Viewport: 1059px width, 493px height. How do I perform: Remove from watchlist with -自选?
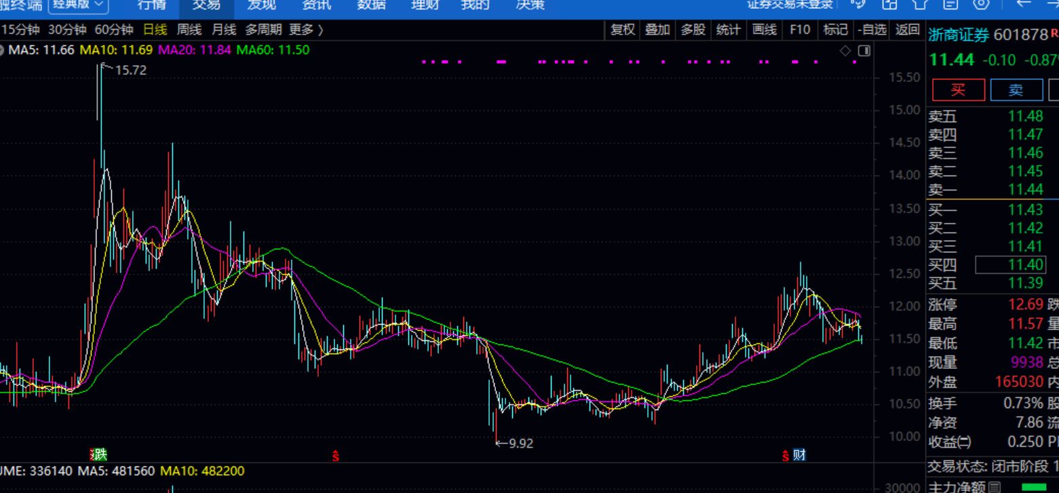coord(872,30)
